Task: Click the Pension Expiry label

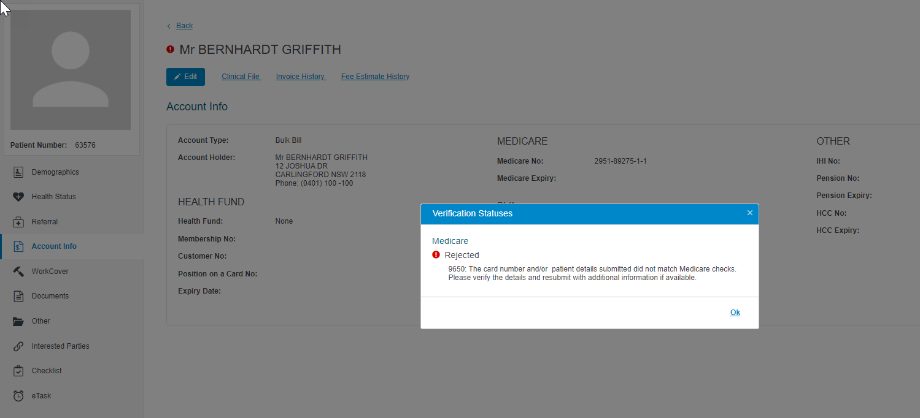Action: pos(845,196)
